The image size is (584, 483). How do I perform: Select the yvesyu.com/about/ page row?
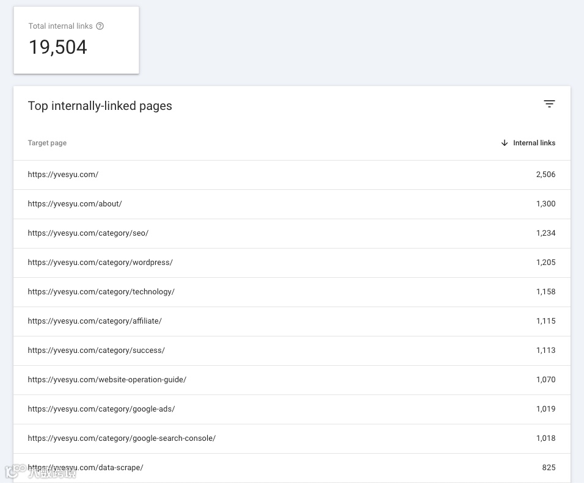pos(75,204)
